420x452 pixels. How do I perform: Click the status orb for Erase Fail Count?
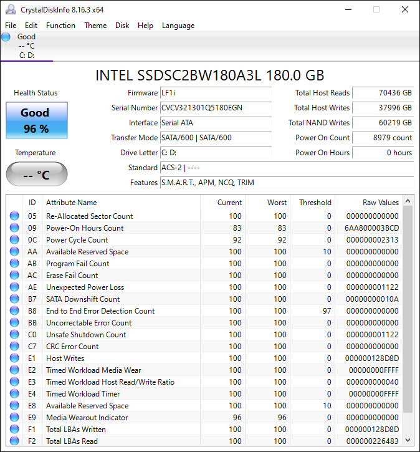click(x=14, y=275)
